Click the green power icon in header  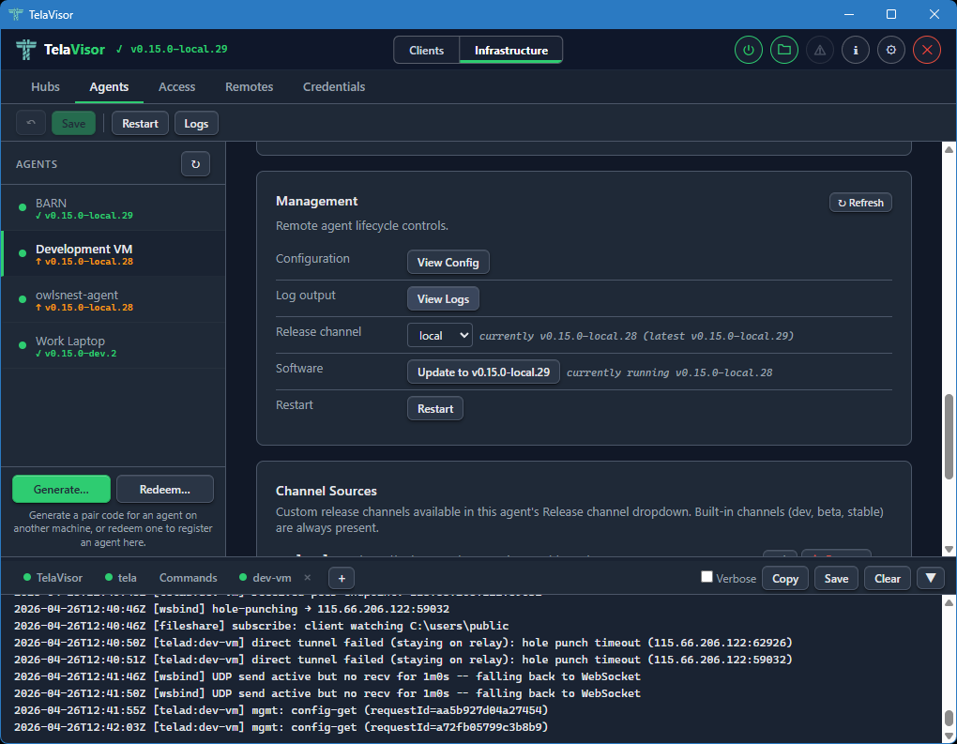click(x=749, y=50)
